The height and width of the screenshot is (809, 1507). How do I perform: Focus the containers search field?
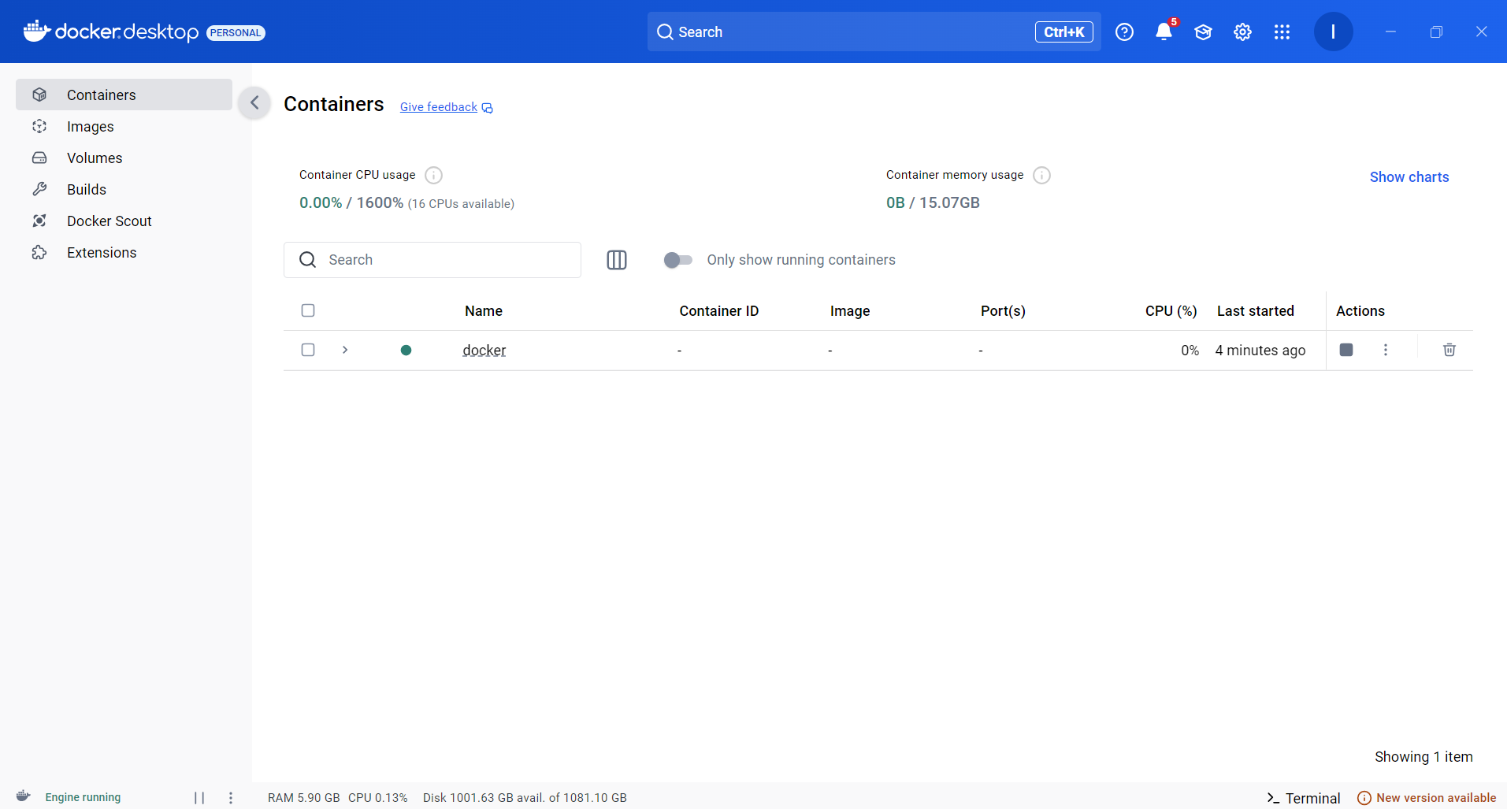click(432, 260)
